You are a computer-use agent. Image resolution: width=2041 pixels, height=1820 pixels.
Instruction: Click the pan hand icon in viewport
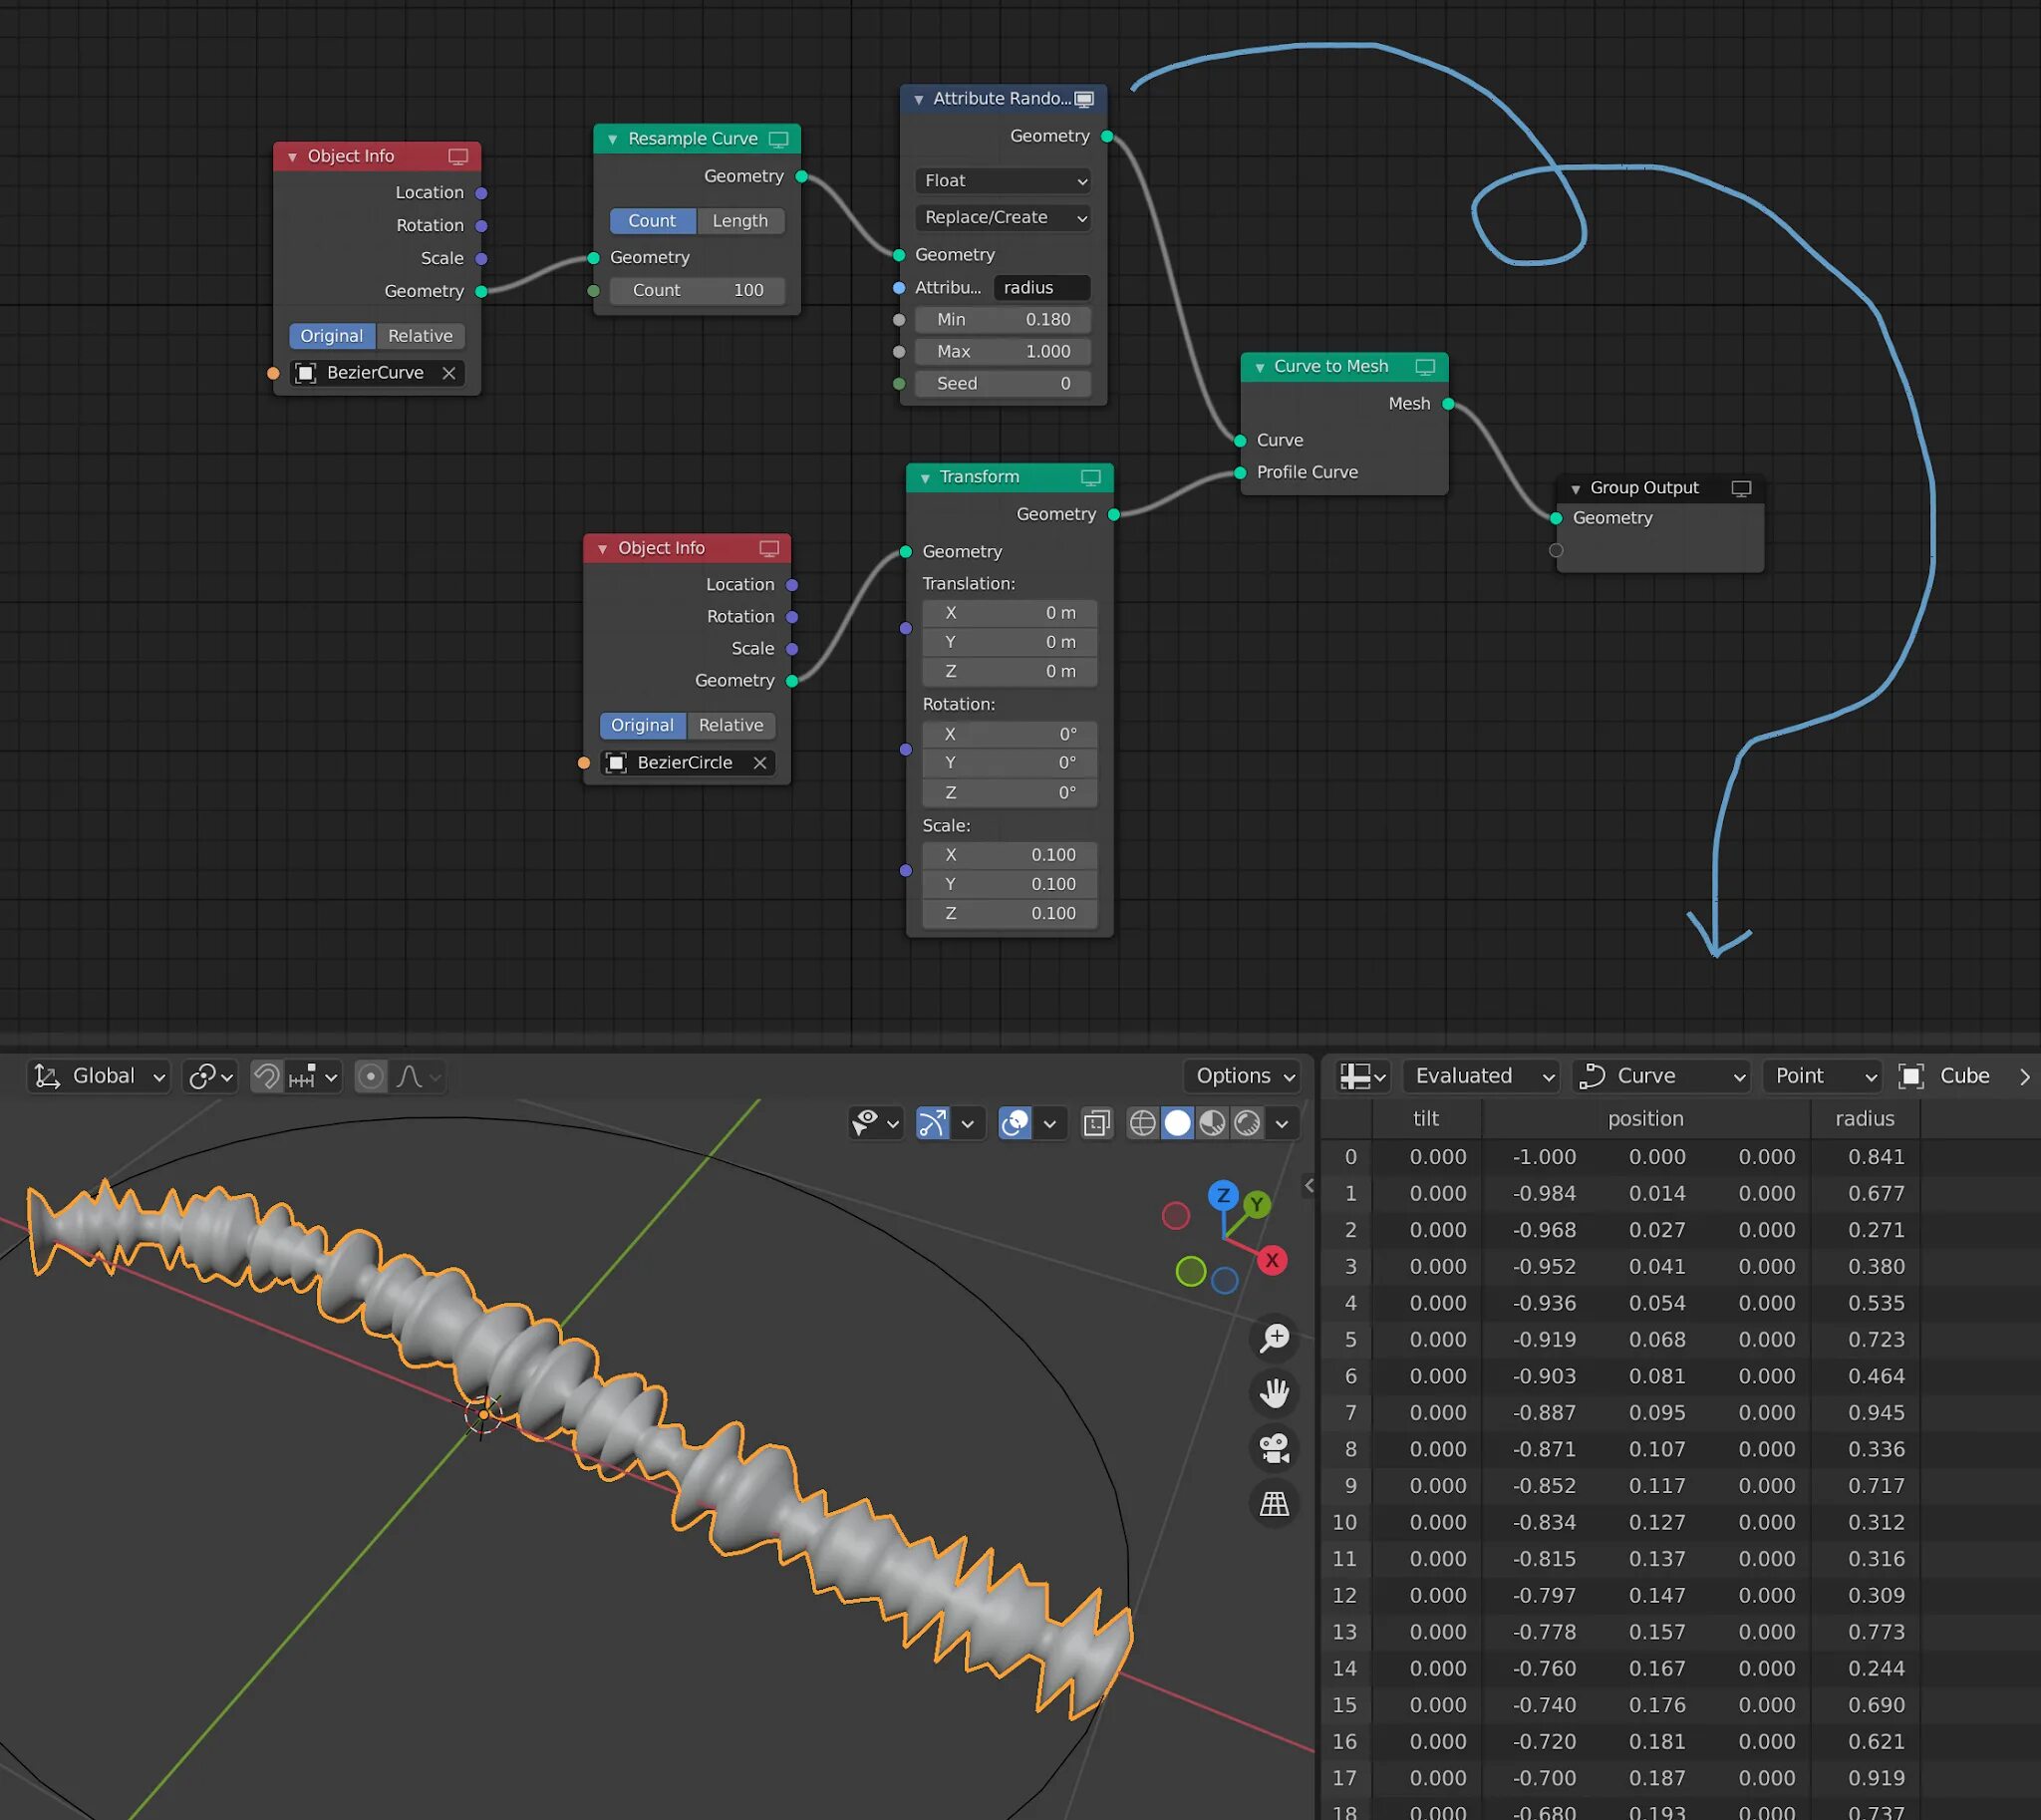pos(1274,1393)
